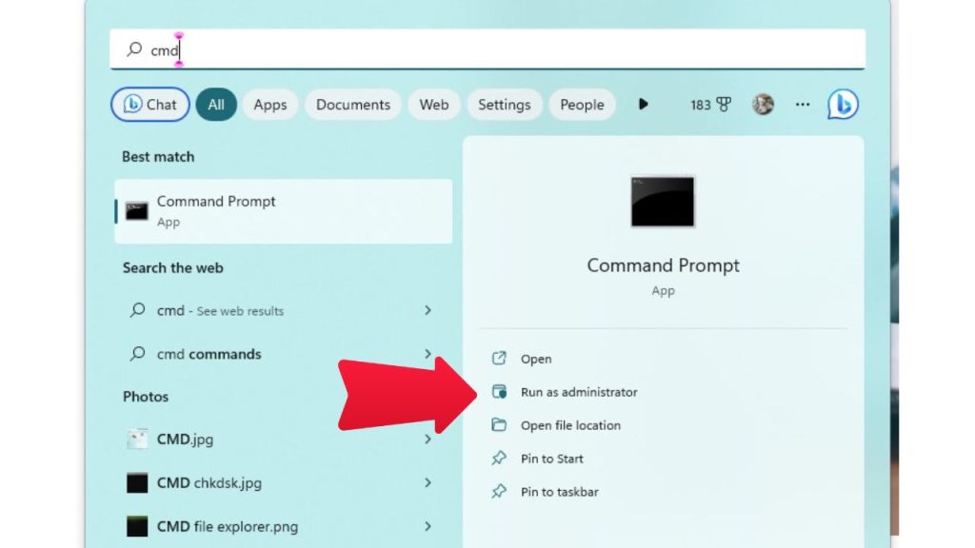975x548 pixels.
Task: Show more filter tabs with play arrow
Action: pos(643,105)
